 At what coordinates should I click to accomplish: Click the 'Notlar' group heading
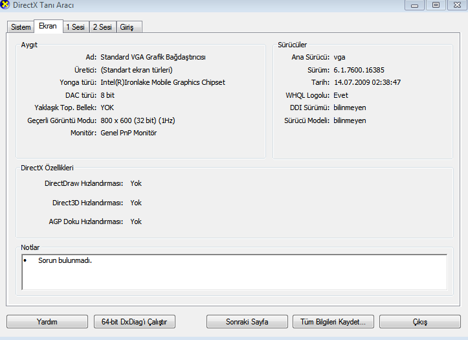(x=30, y=247)
